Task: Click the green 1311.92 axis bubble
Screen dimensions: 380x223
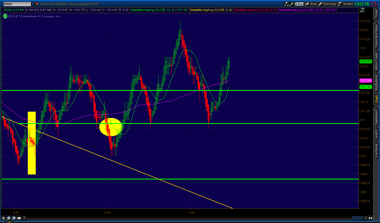Action: tap(365, 87)
